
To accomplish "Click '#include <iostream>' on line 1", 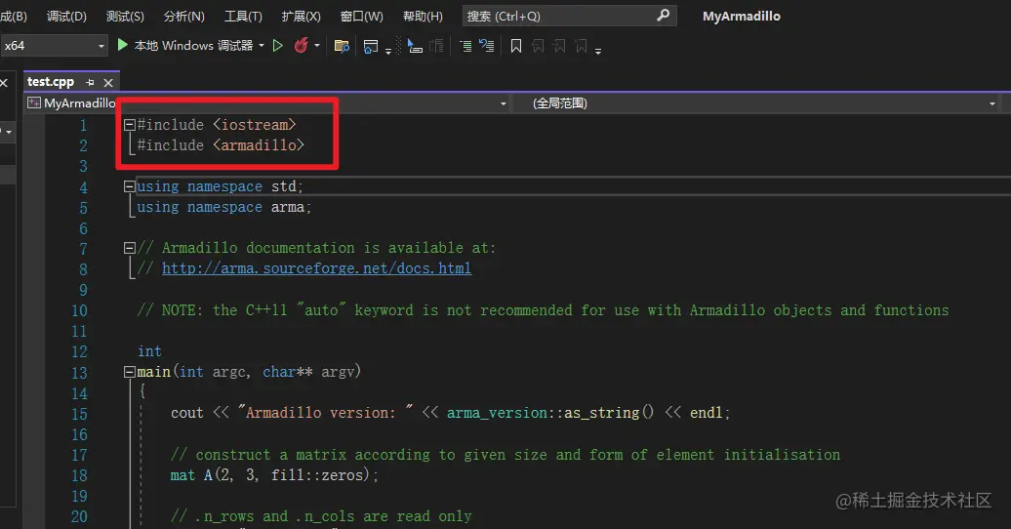I will tap(216, 125).
